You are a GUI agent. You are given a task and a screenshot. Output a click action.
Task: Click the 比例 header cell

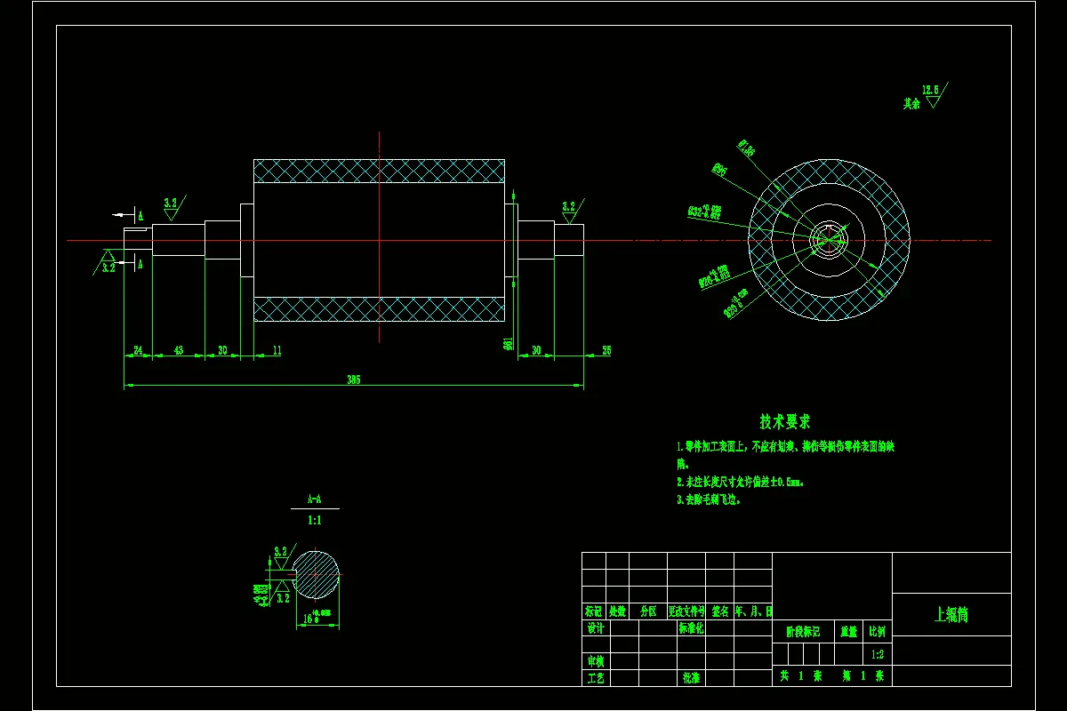point(878,632)
